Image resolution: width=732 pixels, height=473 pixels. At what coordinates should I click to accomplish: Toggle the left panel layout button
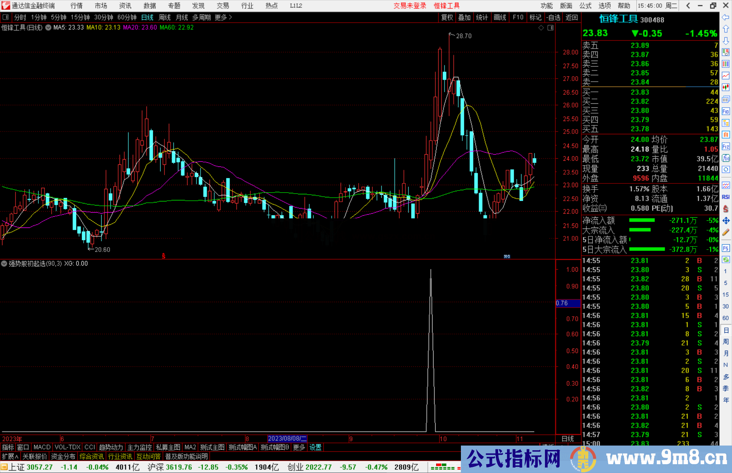[6, 17]
